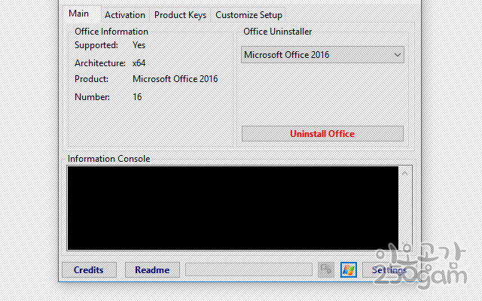
Task: Click the 'Yes' supported value
Action: tap(139, 45)
